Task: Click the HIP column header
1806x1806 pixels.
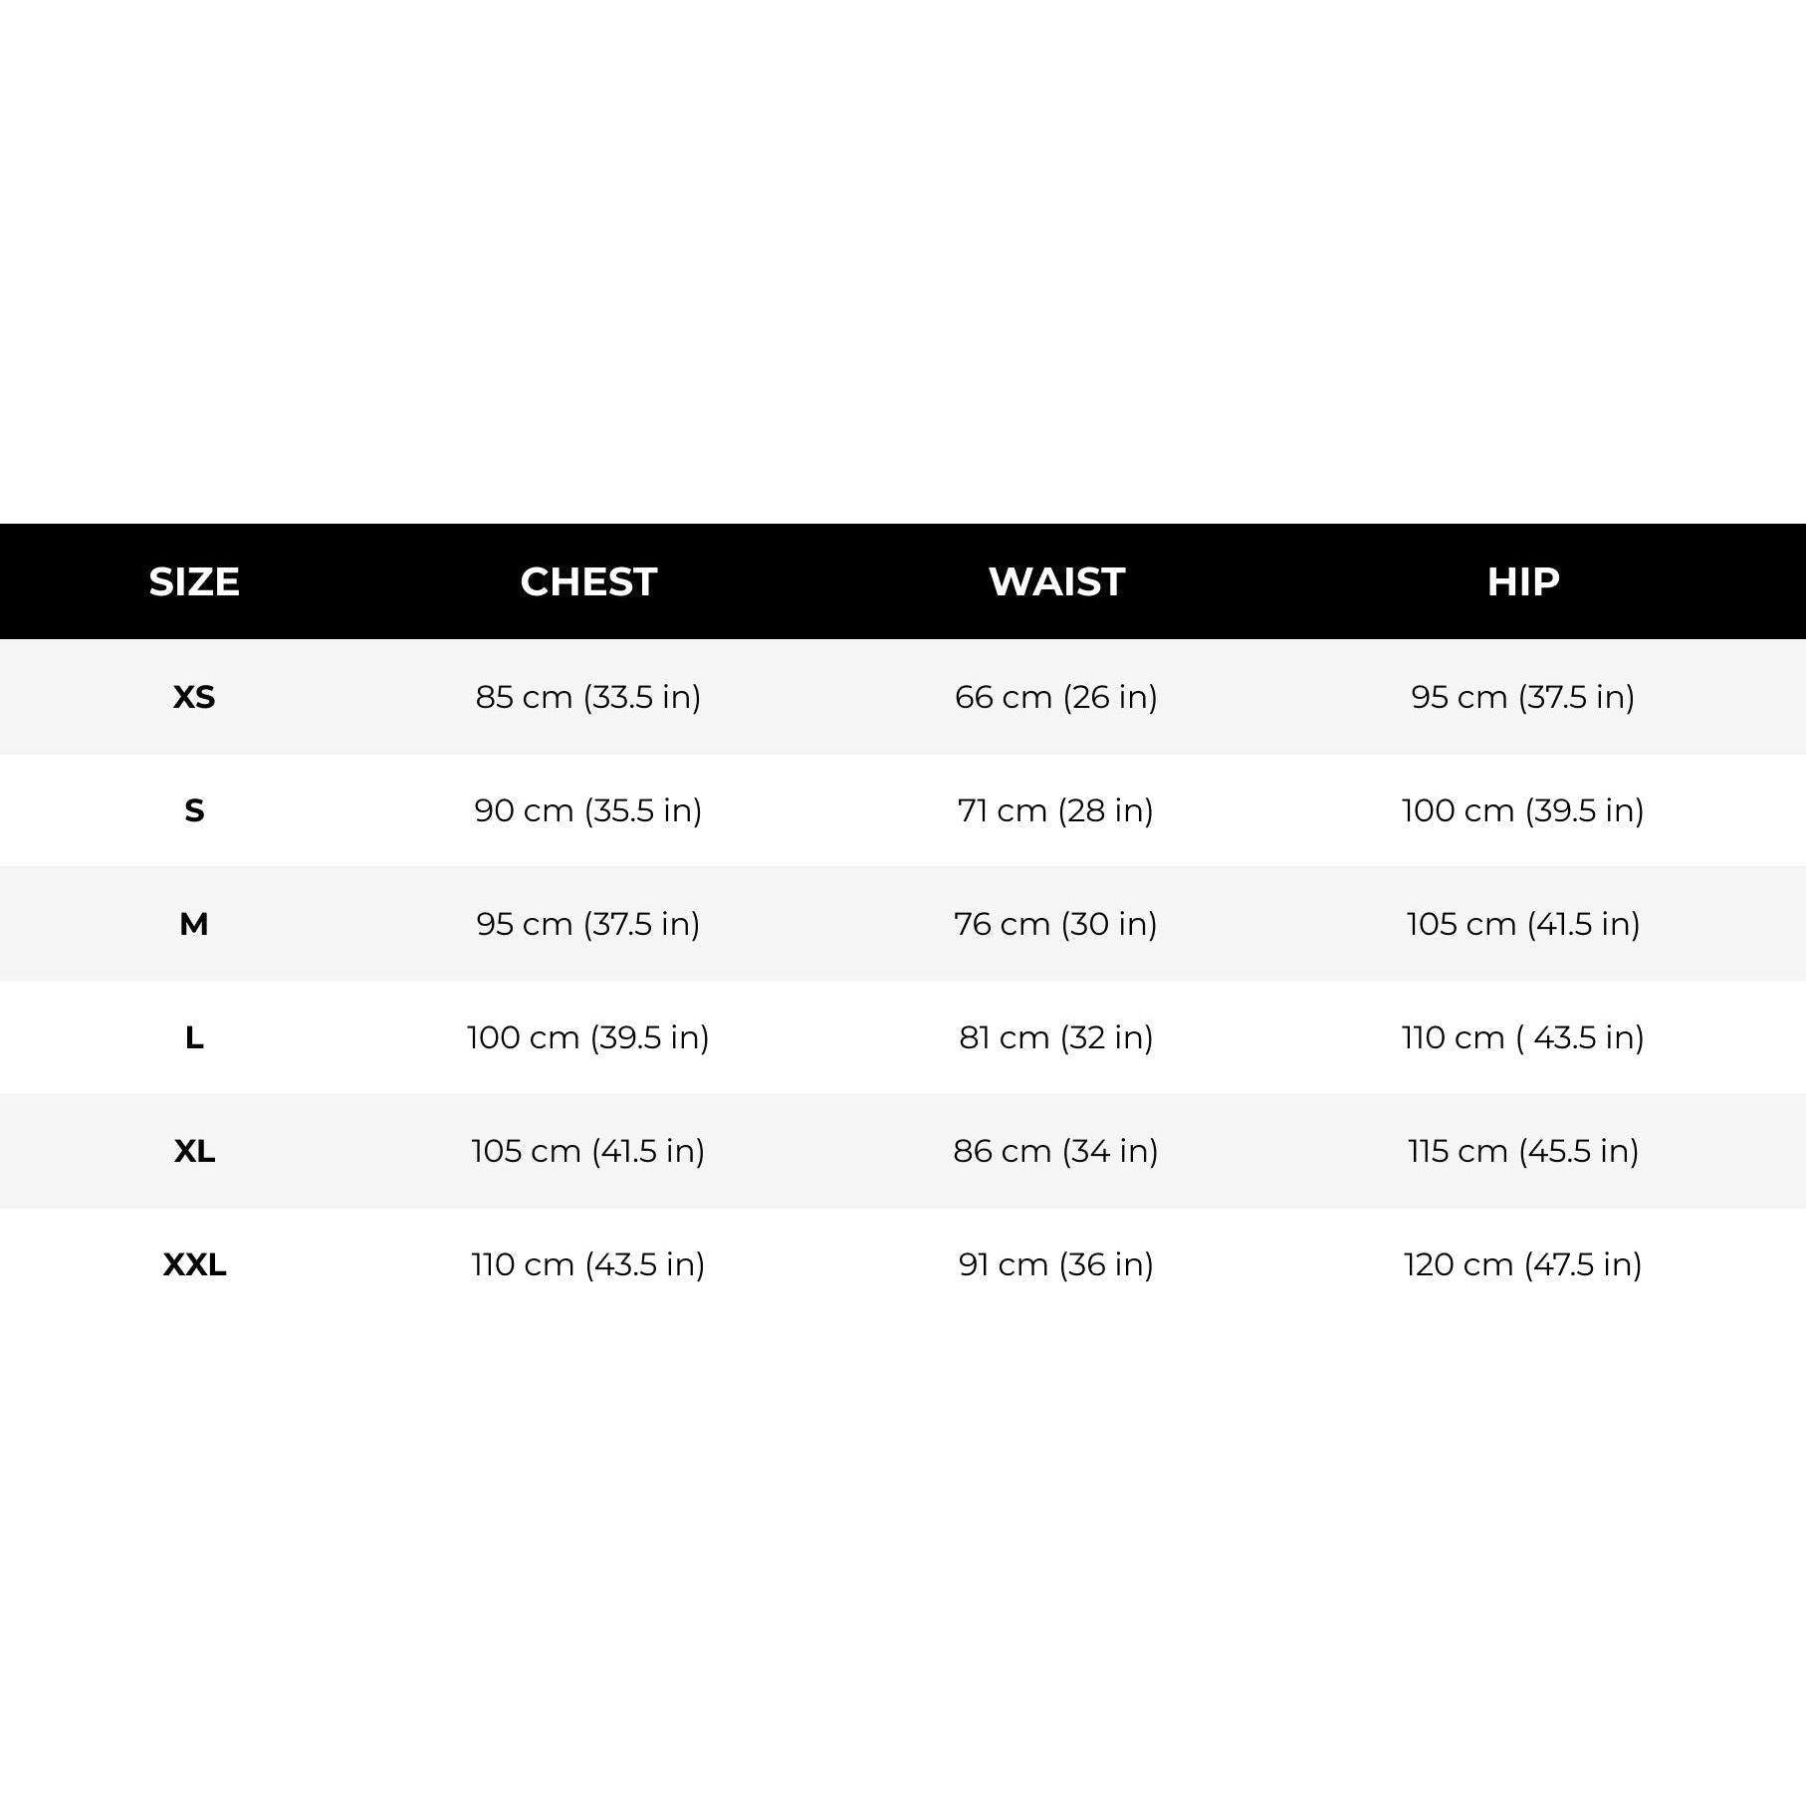Action: pos(1523,581)
